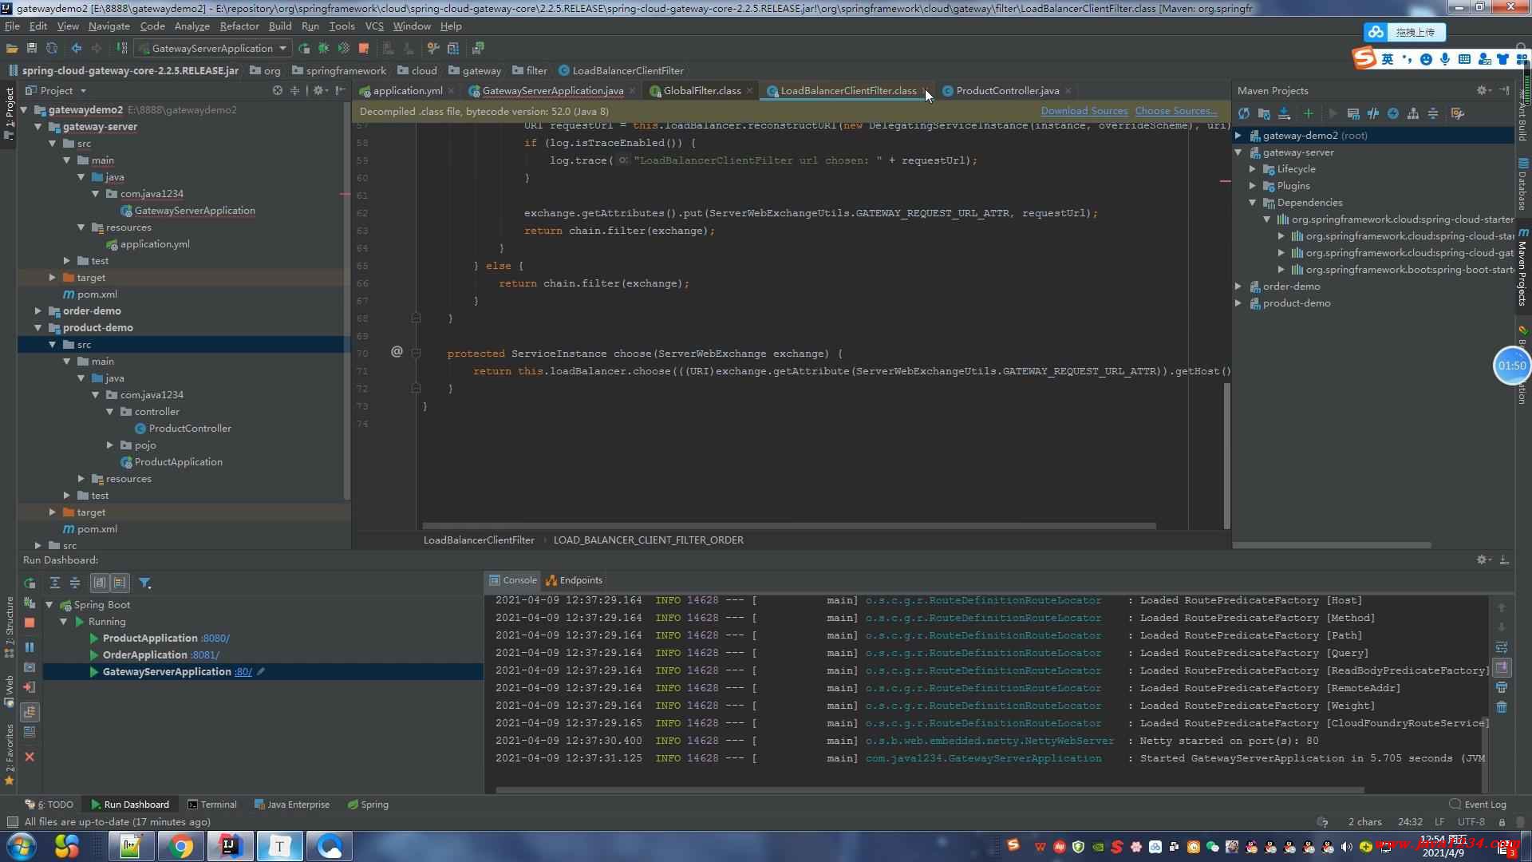1532x862 pixels.
Task: Click Expand All icon in Run Dashboard
Action: [55, 583]
